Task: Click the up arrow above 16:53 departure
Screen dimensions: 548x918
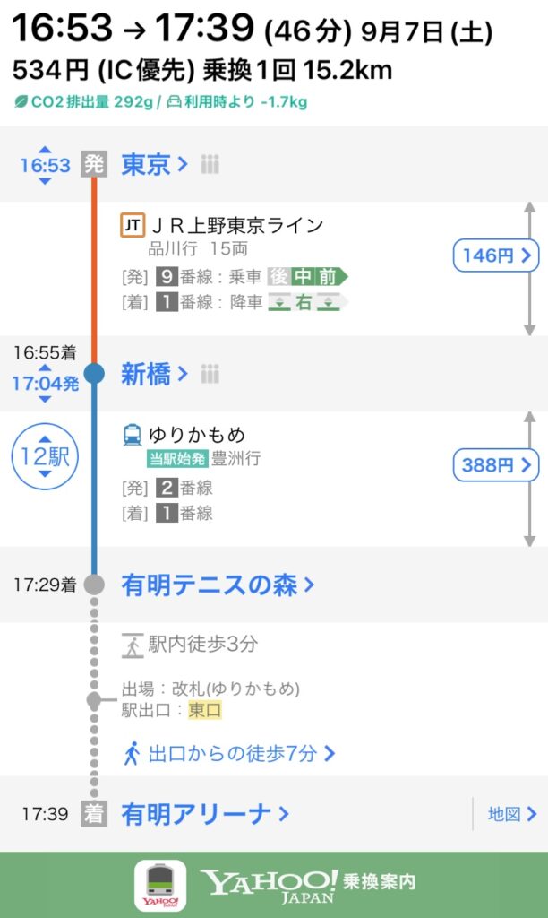Action: tap(45, 148)
